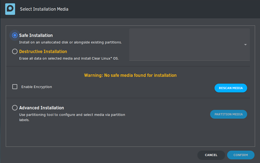260x163 pixels.
Task: Choose the Destructive Installation radio option
Action: click(x=15, y=51)
